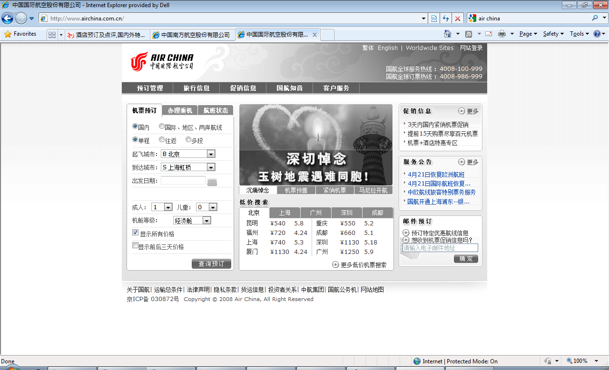Open the Home icon in command bar
The width and height of the screenshot is (609, 370).
tap(447, 34)
